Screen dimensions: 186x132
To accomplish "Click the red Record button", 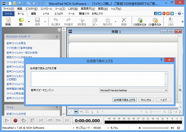I will pyautogui.click(x=15, y=121).
